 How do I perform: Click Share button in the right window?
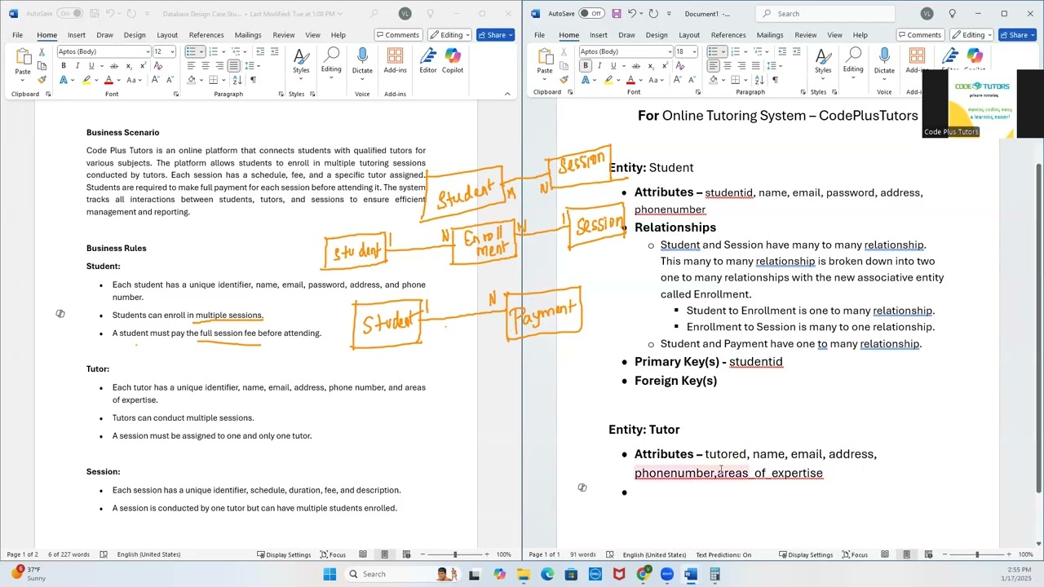1018,35
